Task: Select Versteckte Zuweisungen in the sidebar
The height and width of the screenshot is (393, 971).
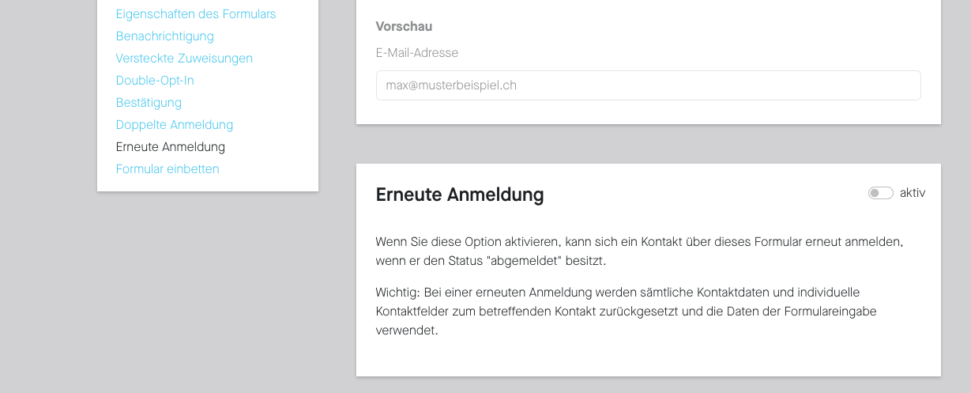Action: click(x=184, y=59)
